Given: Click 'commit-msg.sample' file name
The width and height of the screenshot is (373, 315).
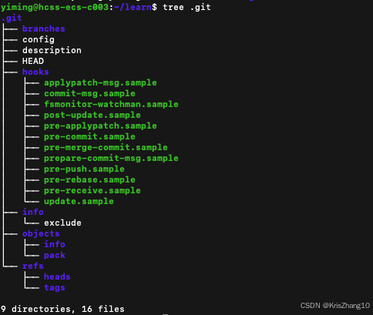Looking at the screenshot, I should click(x=89, y=93).
